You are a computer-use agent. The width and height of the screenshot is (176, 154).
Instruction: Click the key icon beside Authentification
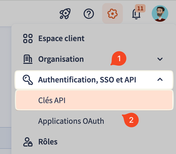click(x=28, y=80)
